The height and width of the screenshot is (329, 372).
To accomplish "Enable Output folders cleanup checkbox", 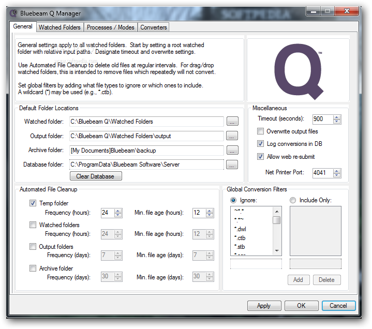I will click(33, 246).
